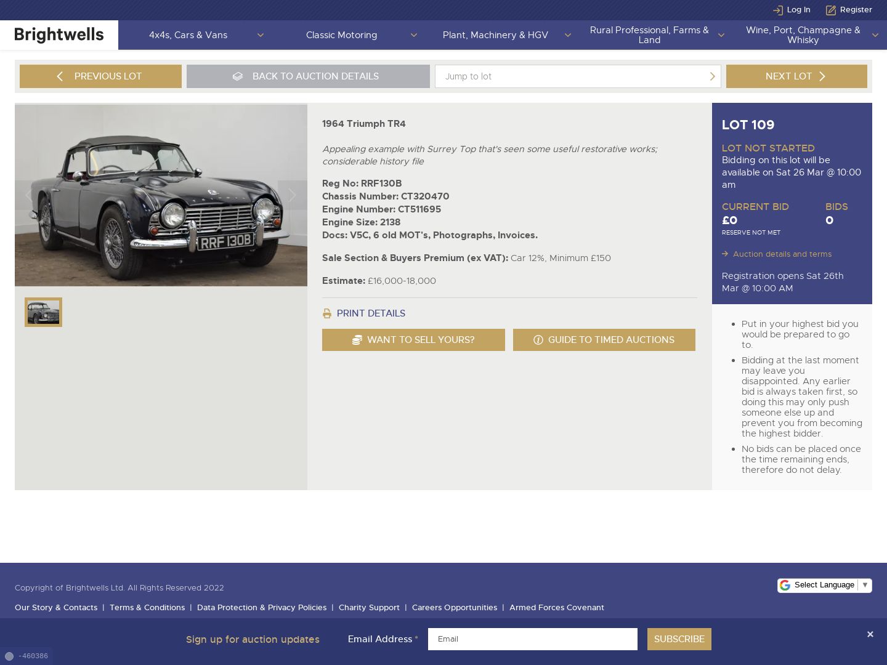Open Data Protection & Privacy Policies
Screen dimensions: 887x665
tap(262, 608)
